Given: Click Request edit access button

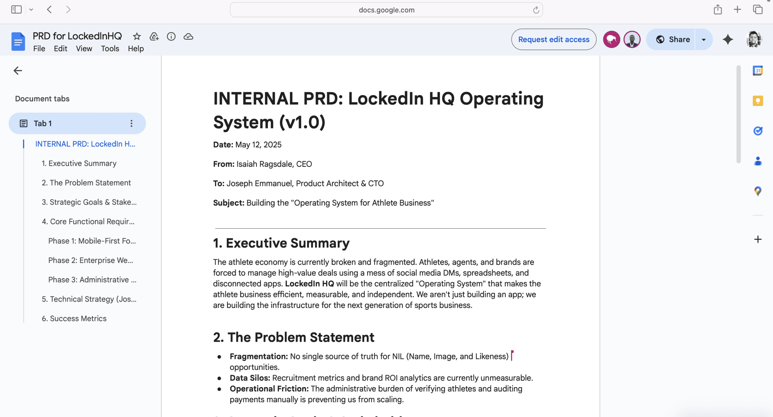Looking at the screenshot, I should (x=553, y=40).
